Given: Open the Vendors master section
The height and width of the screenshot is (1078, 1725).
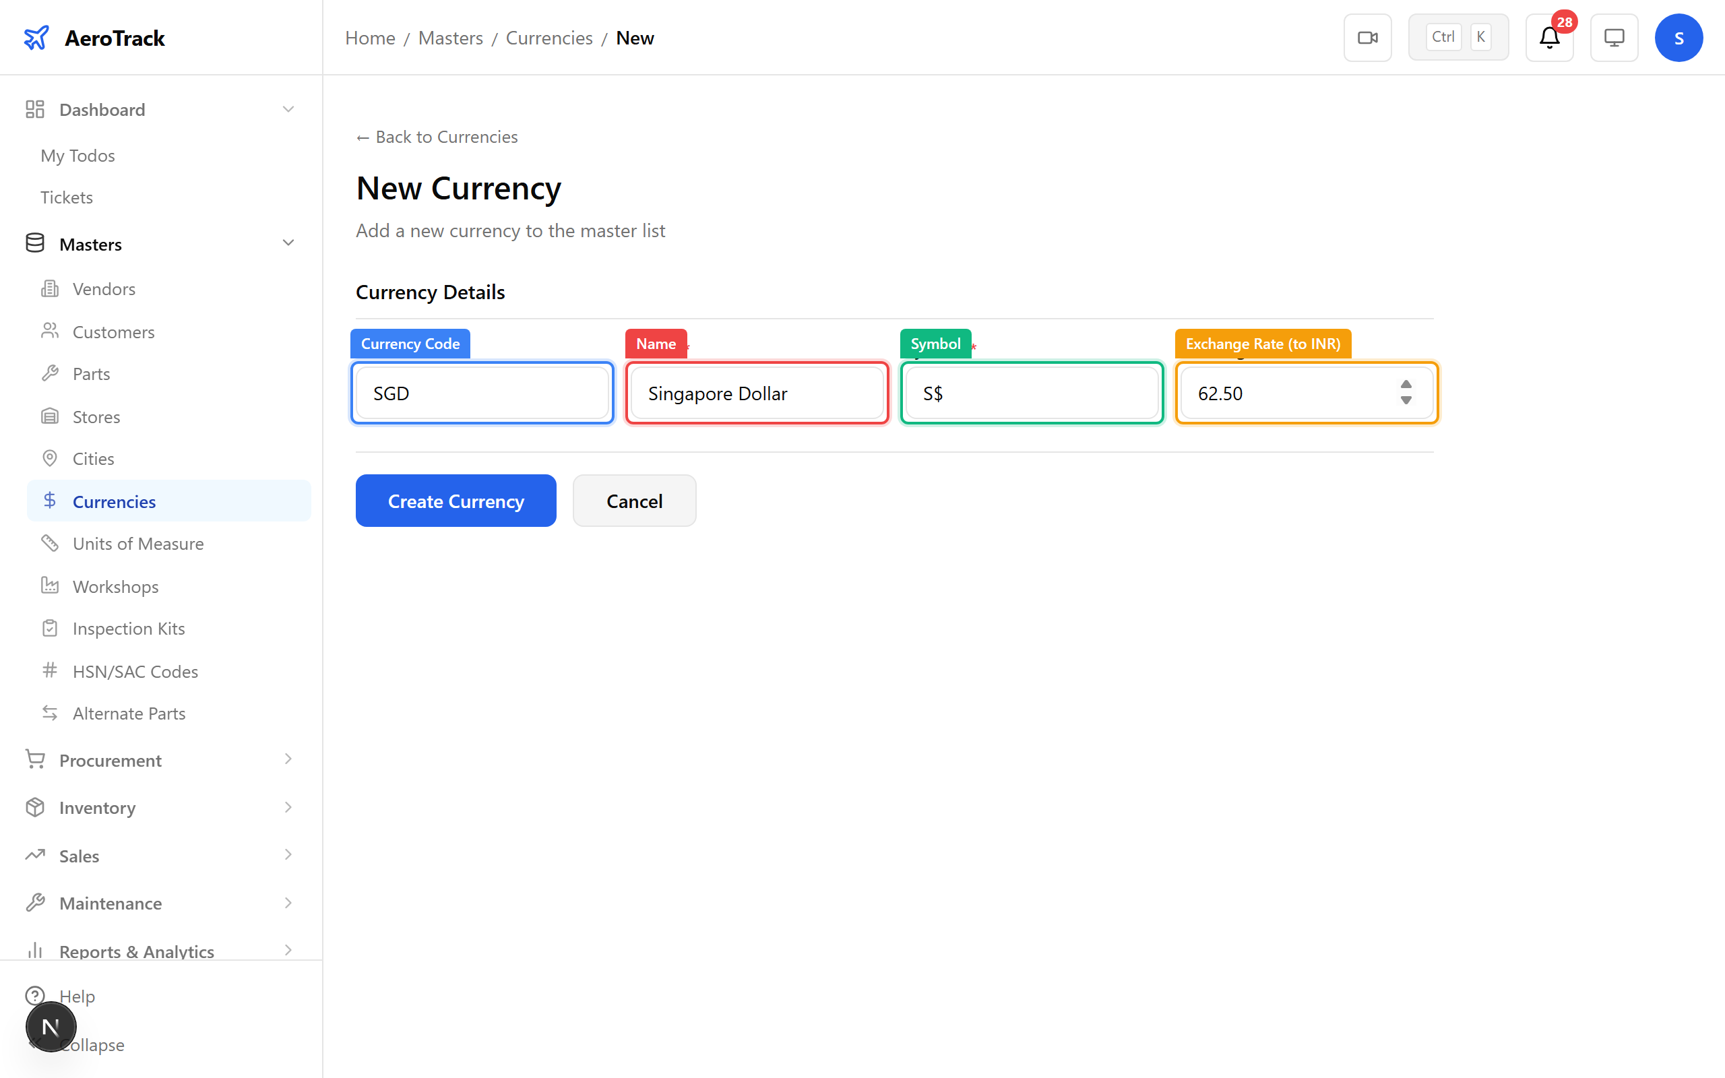Looking at the screenshot, I should 103,289.
